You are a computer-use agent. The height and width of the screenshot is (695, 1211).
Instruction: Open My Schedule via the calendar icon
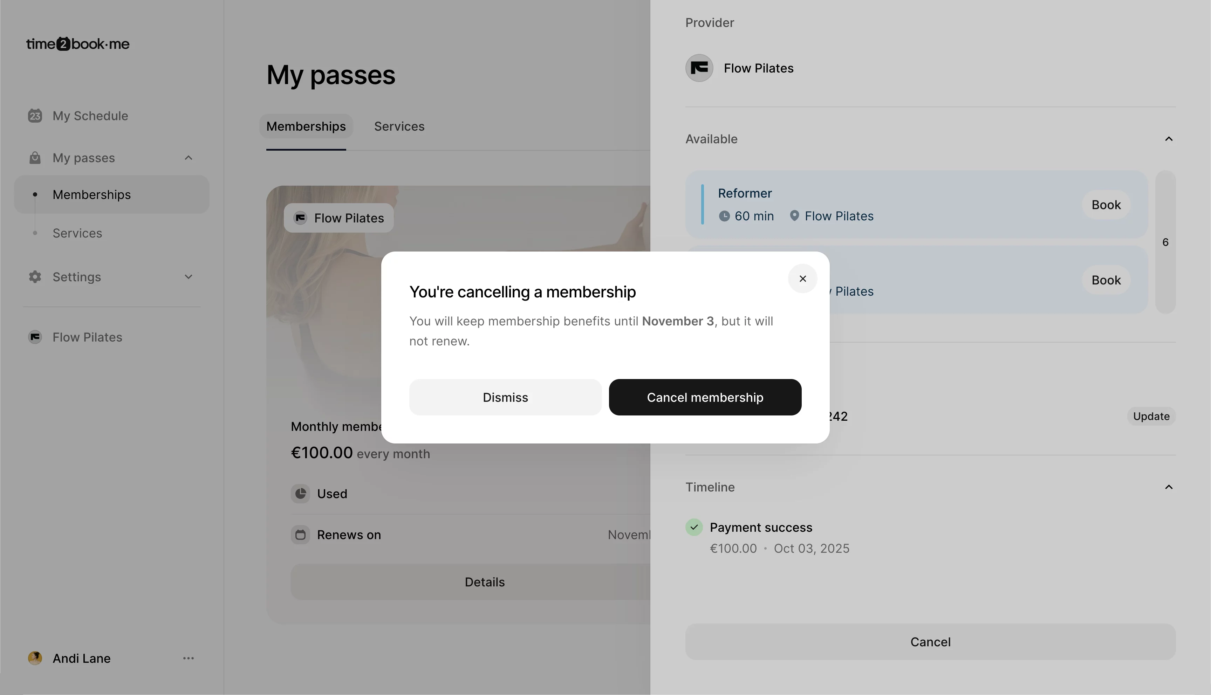point(35,116)
